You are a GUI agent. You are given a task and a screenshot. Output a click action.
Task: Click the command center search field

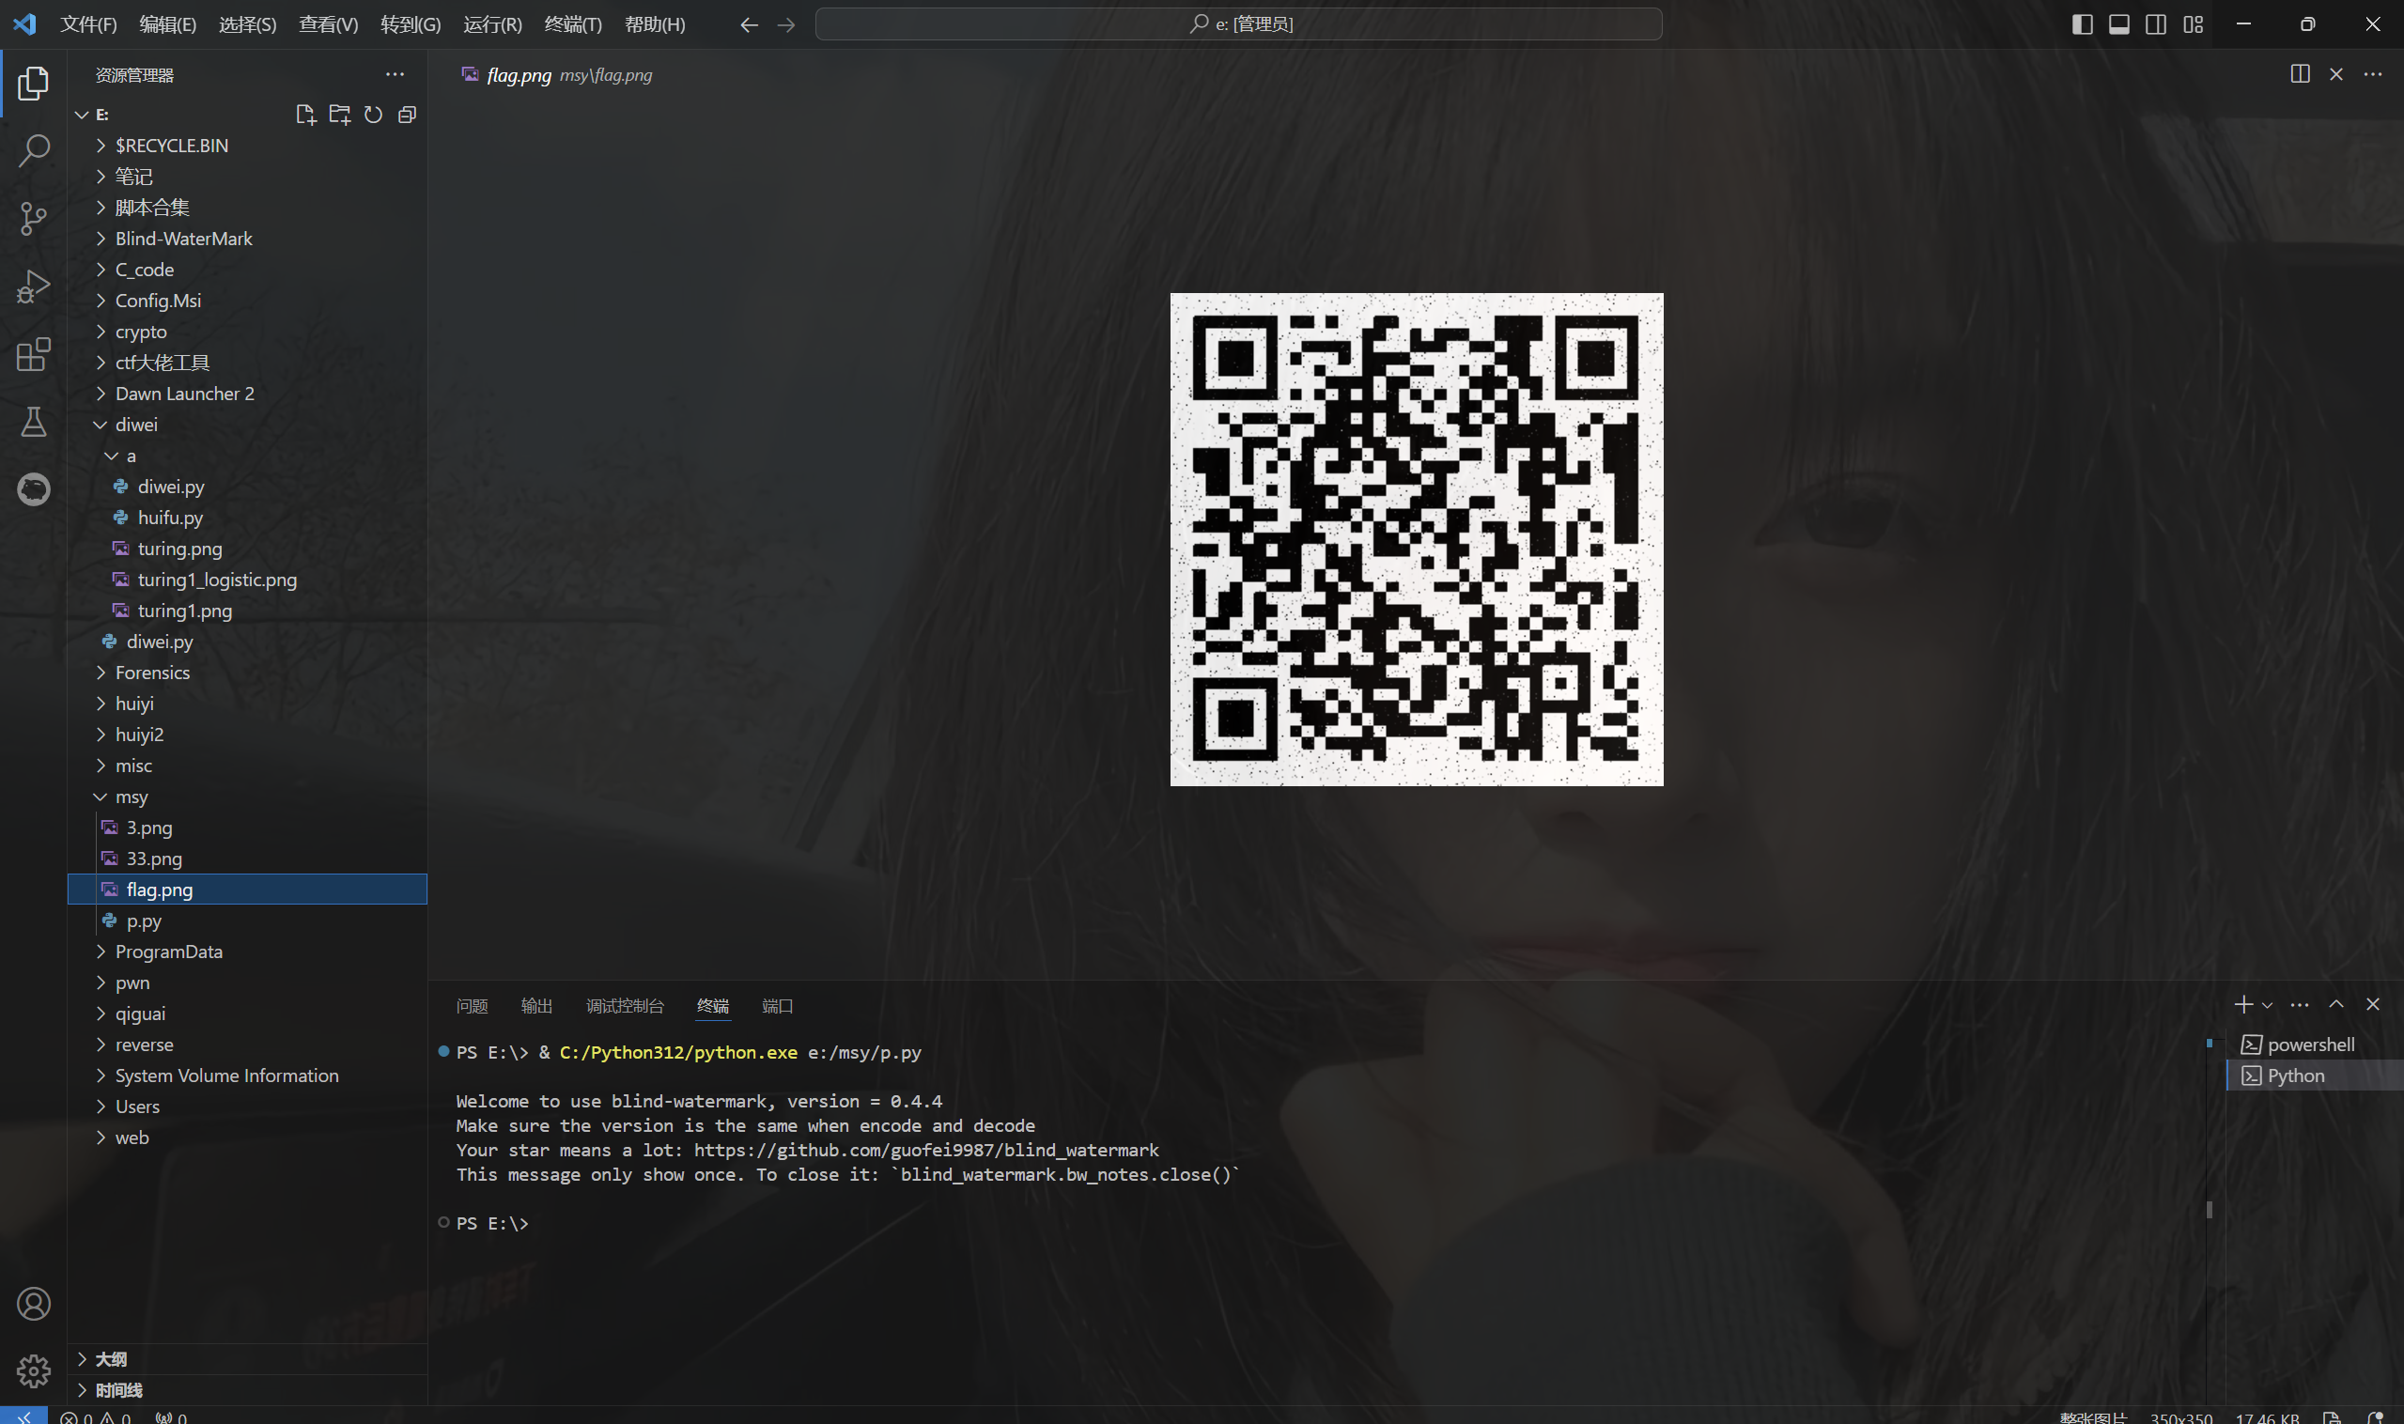pos(1238,24)
